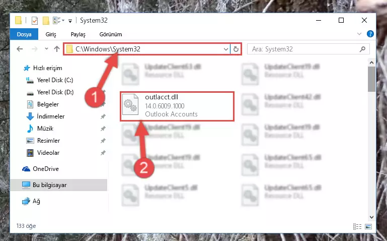Open the Dosya menu

click(x=24, y=34)
